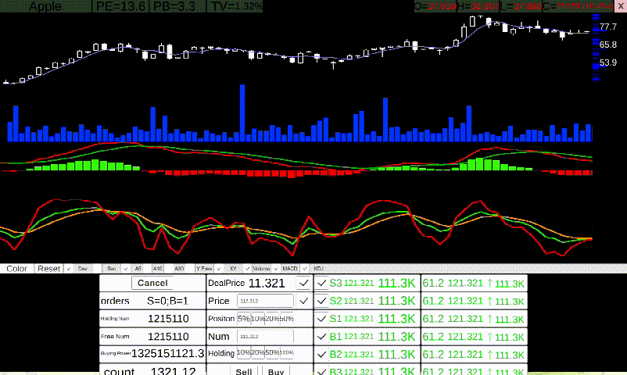This screenshot has height=375, width=627.
Task: Click the TV=1.32% header value
Action: point(236,6)
